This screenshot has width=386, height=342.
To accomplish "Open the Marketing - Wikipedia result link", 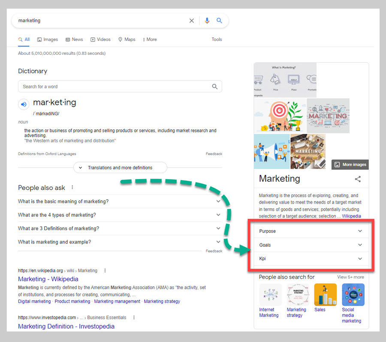I will pyautogui.click(x=48, y=279).
